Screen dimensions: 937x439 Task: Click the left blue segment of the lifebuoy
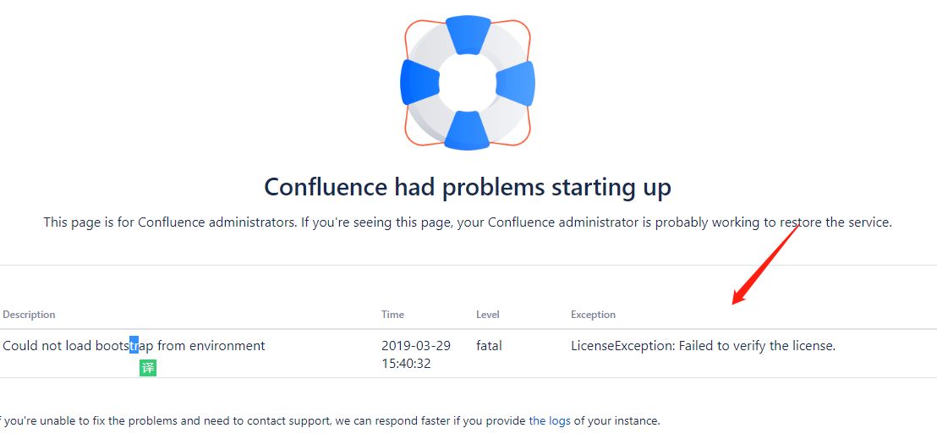pyautogui.click(x=419, y=82)
